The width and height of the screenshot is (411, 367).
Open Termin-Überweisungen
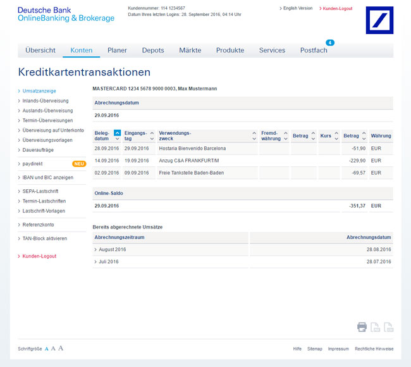tap(46, 120)
